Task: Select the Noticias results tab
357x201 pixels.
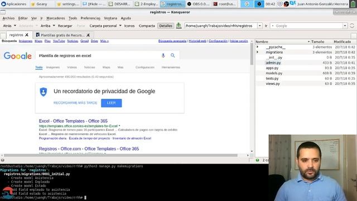Action: tap(89, 68)
